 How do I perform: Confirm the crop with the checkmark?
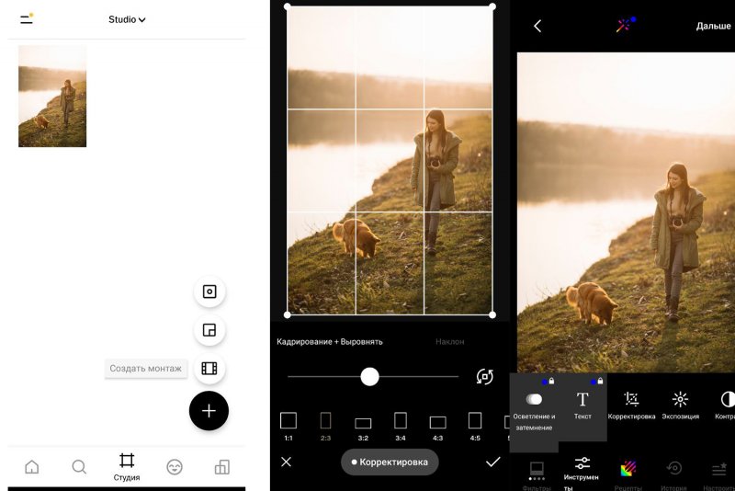point(492,462)
